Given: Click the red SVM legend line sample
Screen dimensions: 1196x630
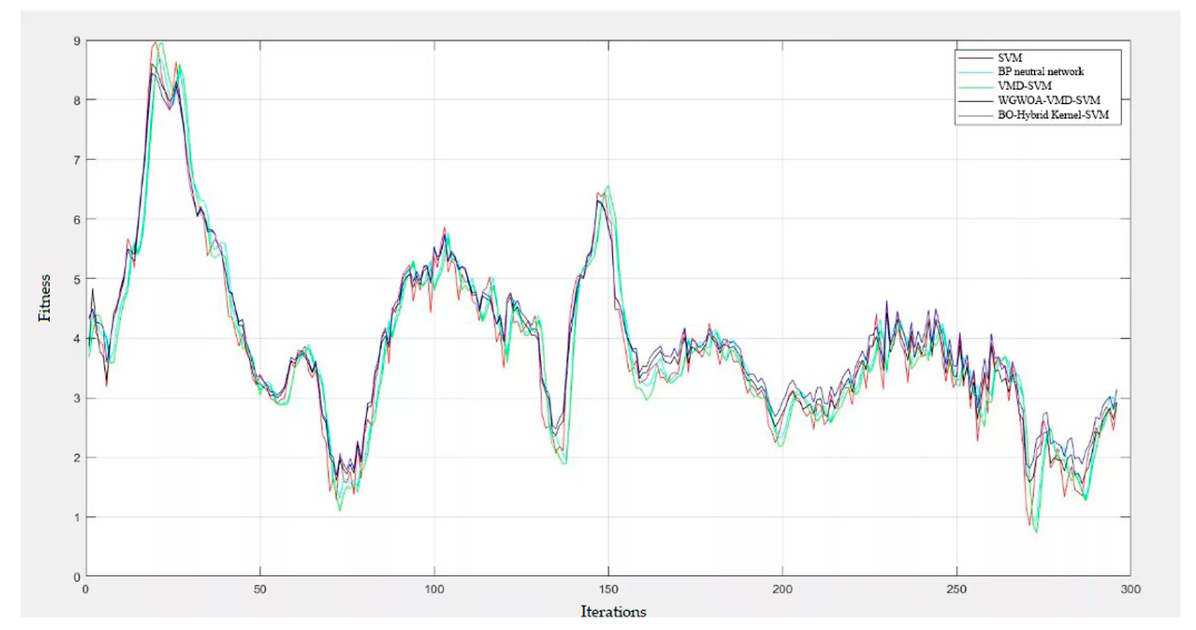Looking at the screenshot, I should (975, 58).
